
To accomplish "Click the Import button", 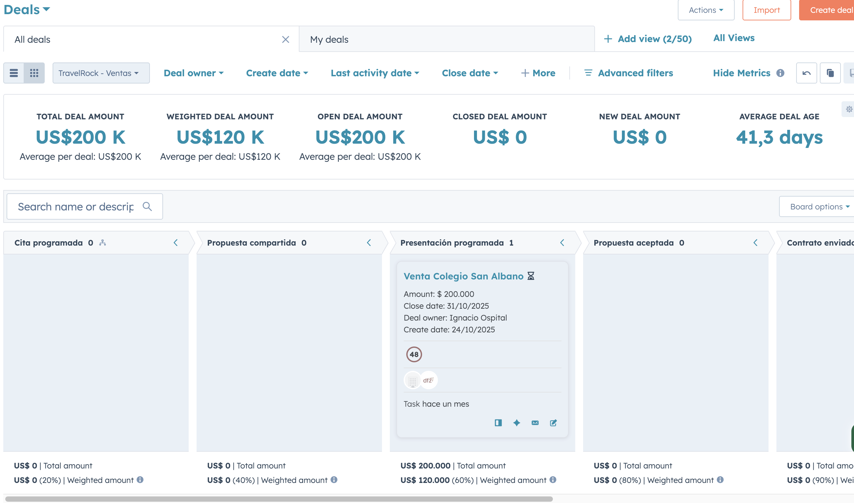I will [766, 10].
